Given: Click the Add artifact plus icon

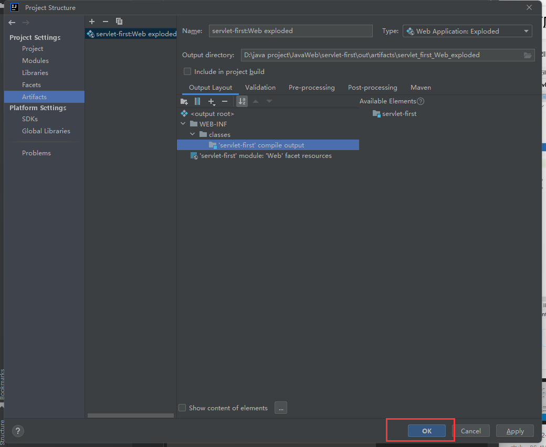Looking at the screenshot, I should pos(92,22).
